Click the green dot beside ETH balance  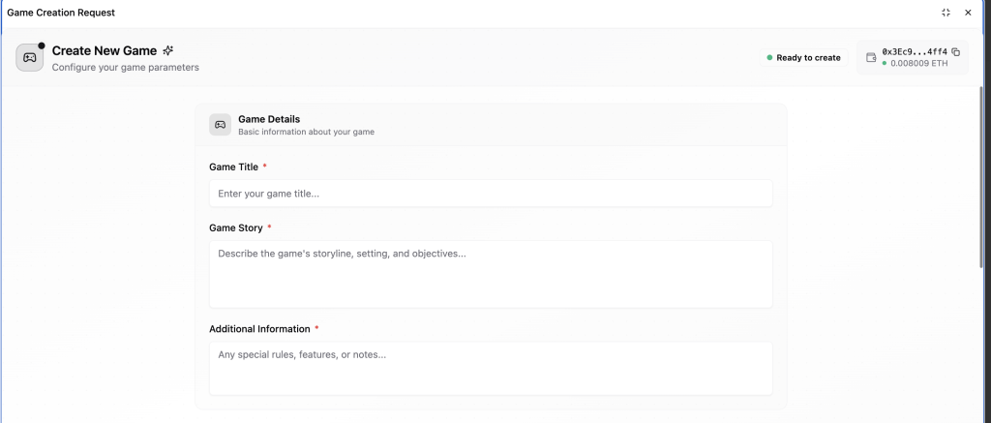tap(885, 64)
